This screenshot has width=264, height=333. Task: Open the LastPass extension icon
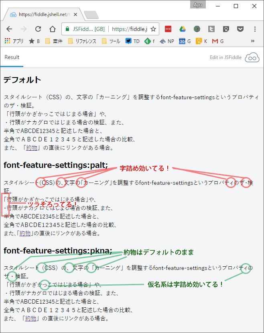click(168, 29)
